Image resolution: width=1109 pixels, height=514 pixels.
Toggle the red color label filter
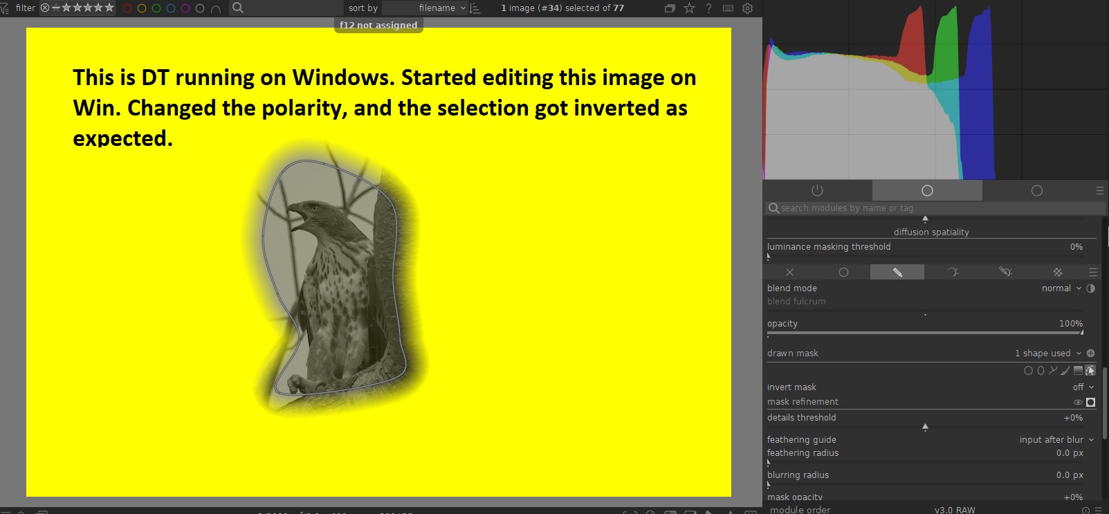click(127, 9)
